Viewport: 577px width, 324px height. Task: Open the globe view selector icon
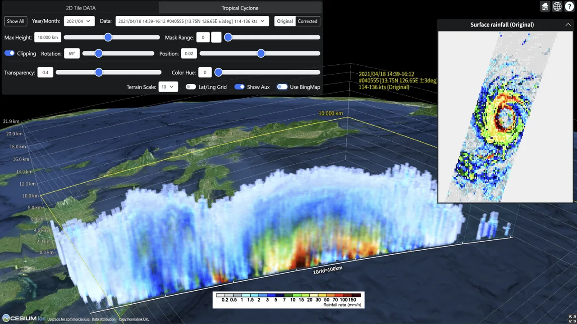(557, 6)
